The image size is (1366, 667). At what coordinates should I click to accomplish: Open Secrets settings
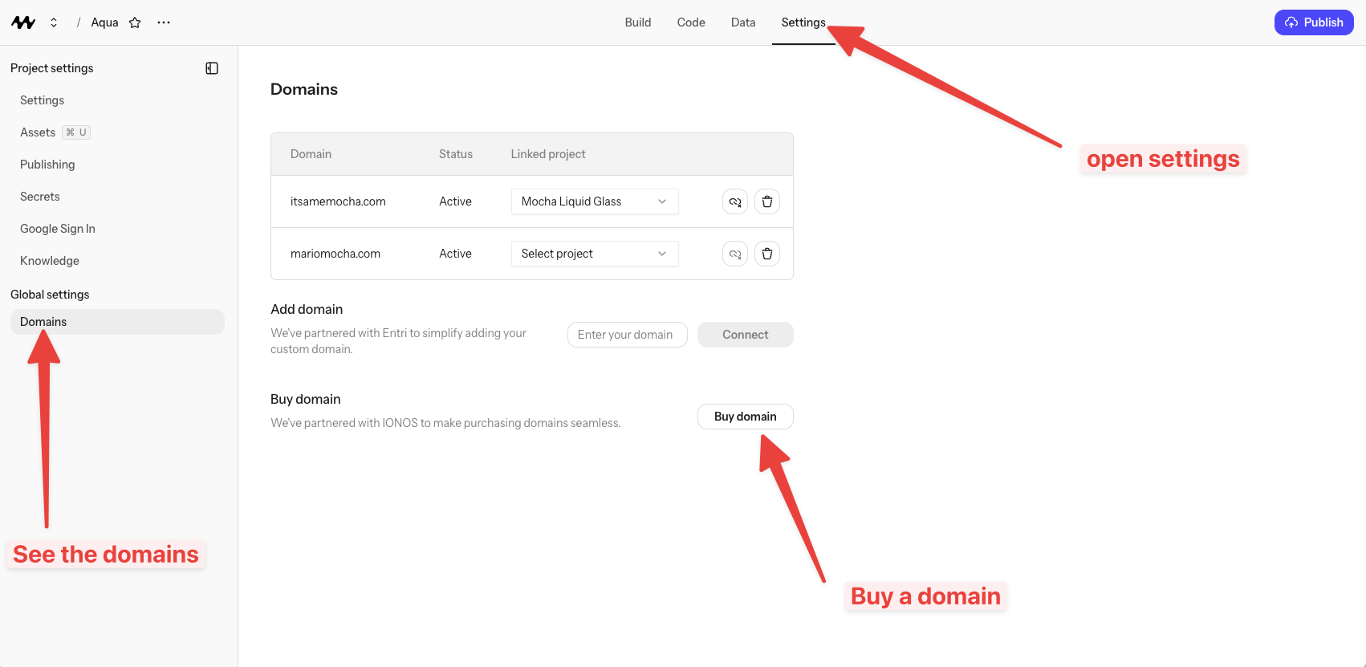[x=40, y=197]
